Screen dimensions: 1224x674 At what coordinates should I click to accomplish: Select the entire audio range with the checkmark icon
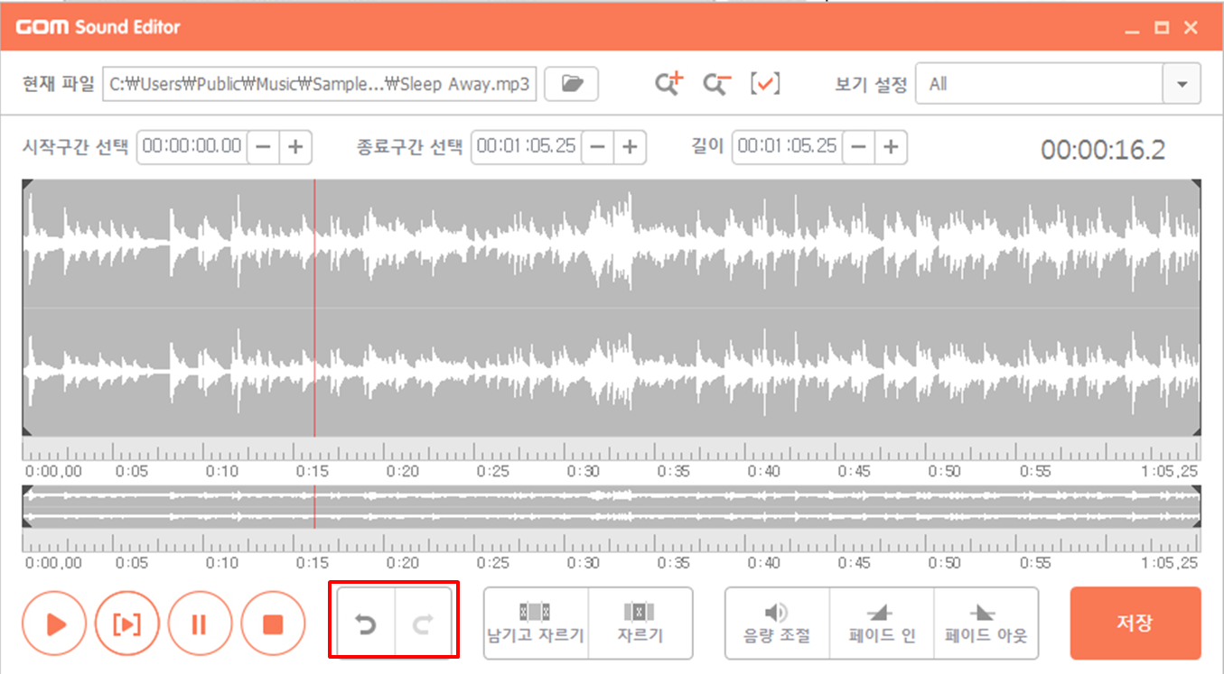[x=765, y=83]
